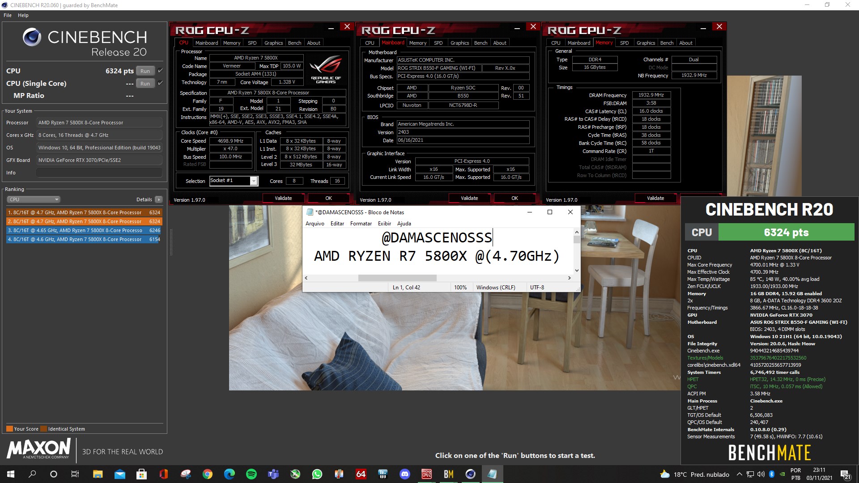Open taskbar Search magnifier icon

tap(32, 474)
